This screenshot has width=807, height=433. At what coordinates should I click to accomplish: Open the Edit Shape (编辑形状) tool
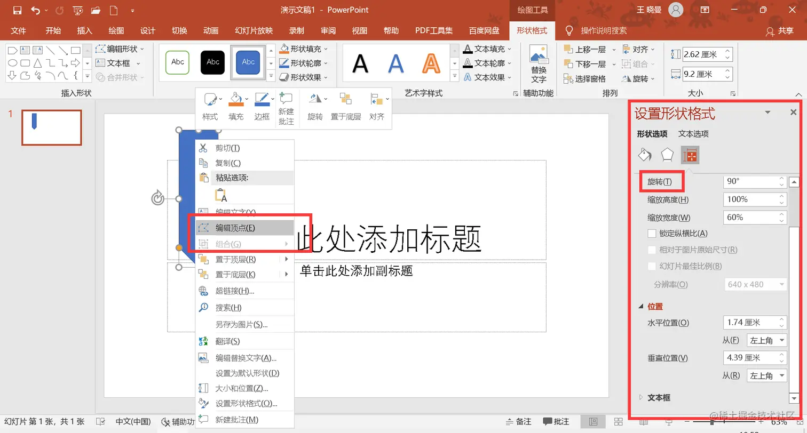coord(120,49)
